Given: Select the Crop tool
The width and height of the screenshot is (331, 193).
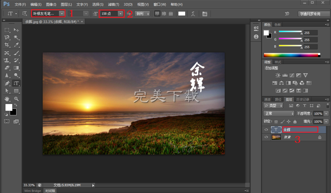Looking at the screenshot, I should (7, 45).
